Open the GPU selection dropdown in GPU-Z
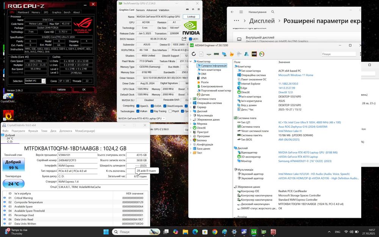The width and height of the screenshot is (379, 237). tap(142, 118)
